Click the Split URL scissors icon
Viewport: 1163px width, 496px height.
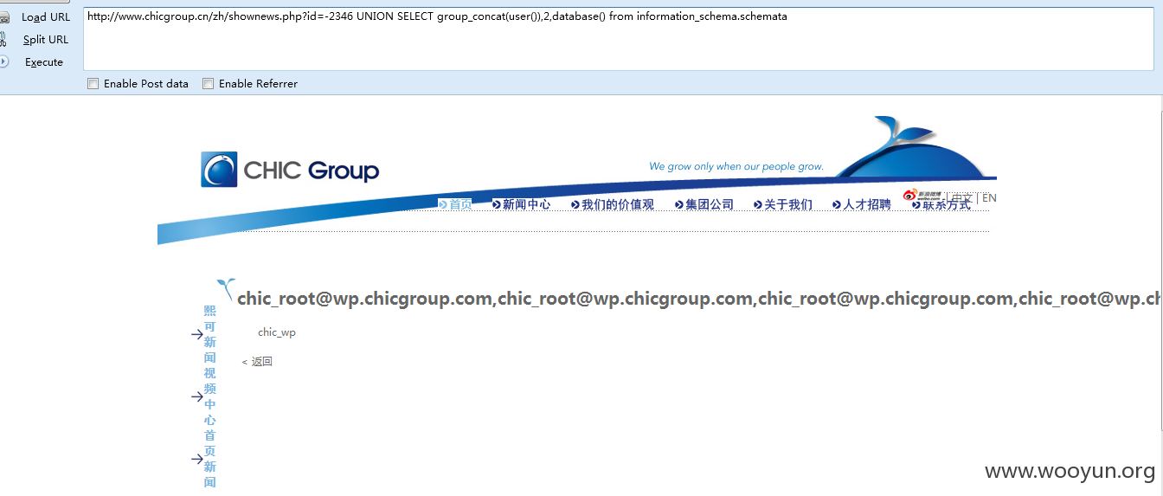coord(3,39)
